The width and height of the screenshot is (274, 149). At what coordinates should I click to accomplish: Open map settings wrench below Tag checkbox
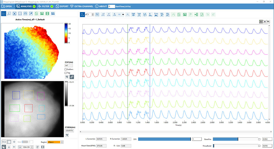67,77
